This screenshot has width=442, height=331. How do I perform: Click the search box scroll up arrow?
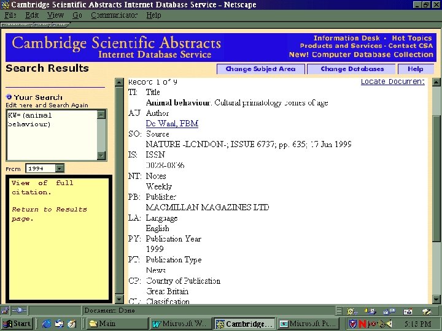tap(101, 115)
